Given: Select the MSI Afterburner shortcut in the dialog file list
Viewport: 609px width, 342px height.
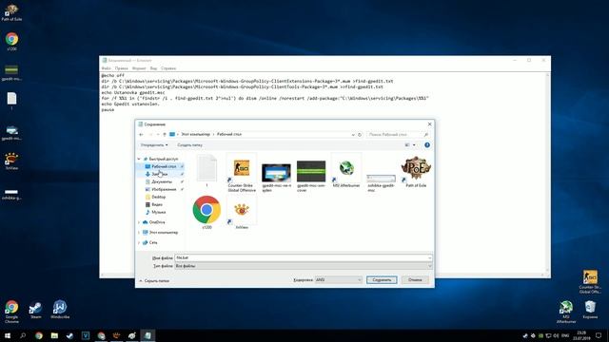Looking at the screenshot, I should [346, 171].
